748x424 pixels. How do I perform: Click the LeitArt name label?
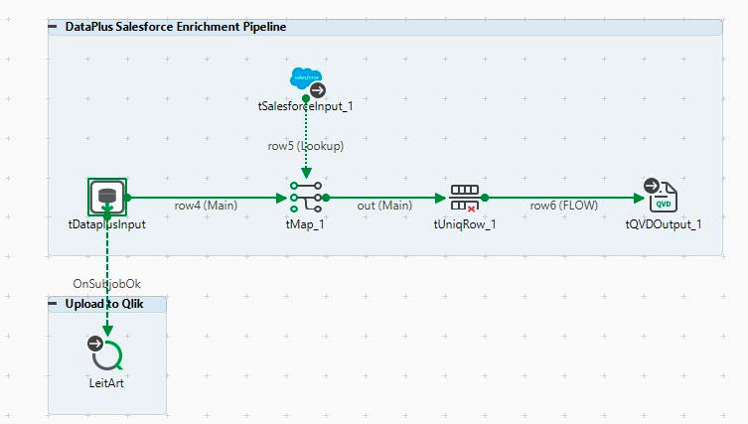106,383
